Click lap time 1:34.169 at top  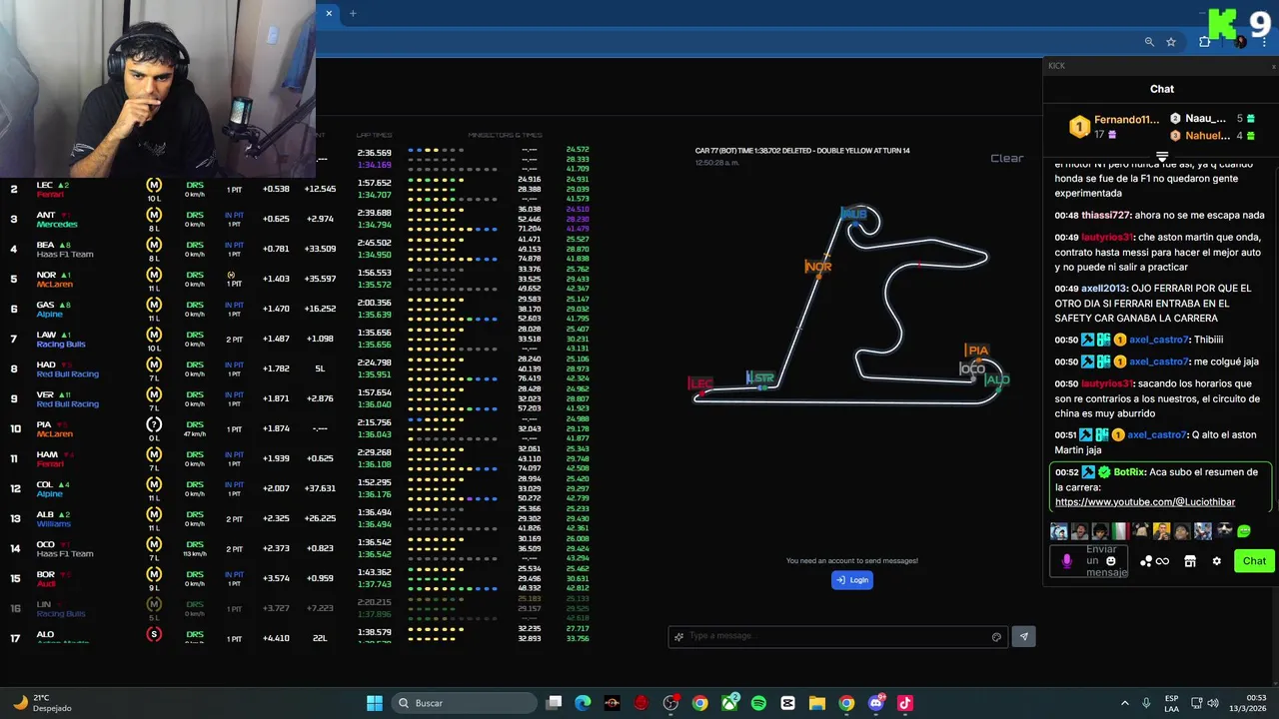coord(375,165)
